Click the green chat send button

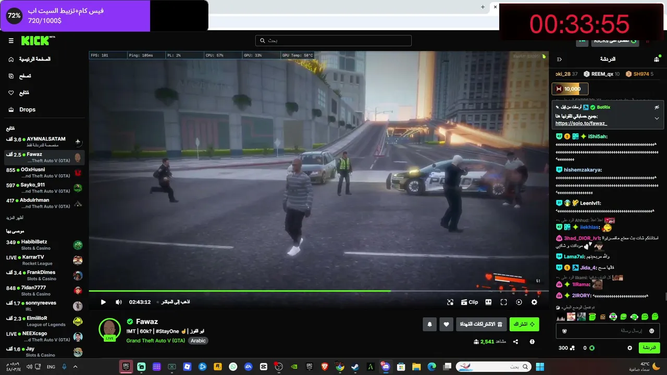coord(649,347)
